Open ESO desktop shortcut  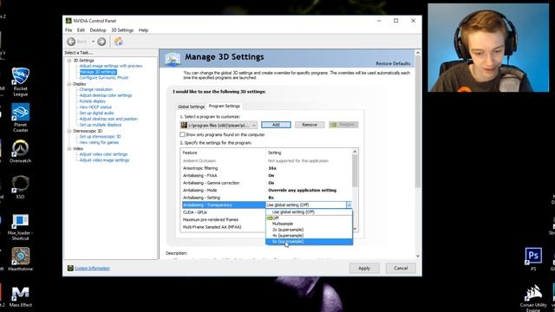coord(20,187)
